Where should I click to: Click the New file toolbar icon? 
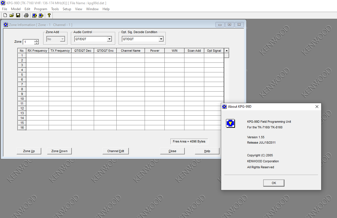[5, 15]
